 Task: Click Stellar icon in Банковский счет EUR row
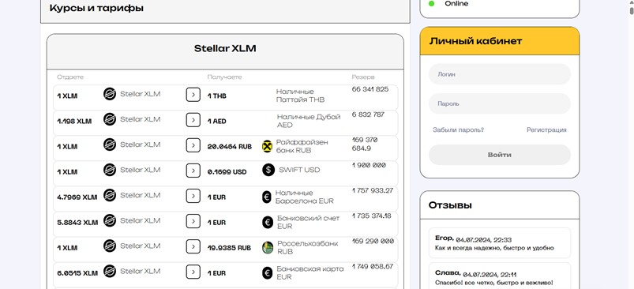pos(110,220)
